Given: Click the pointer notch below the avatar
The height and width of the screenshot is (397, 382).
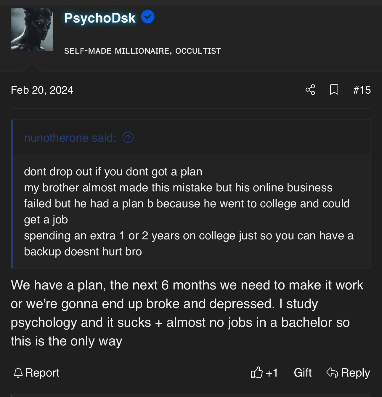Looking at the screenshot, I should click(32, 68).
